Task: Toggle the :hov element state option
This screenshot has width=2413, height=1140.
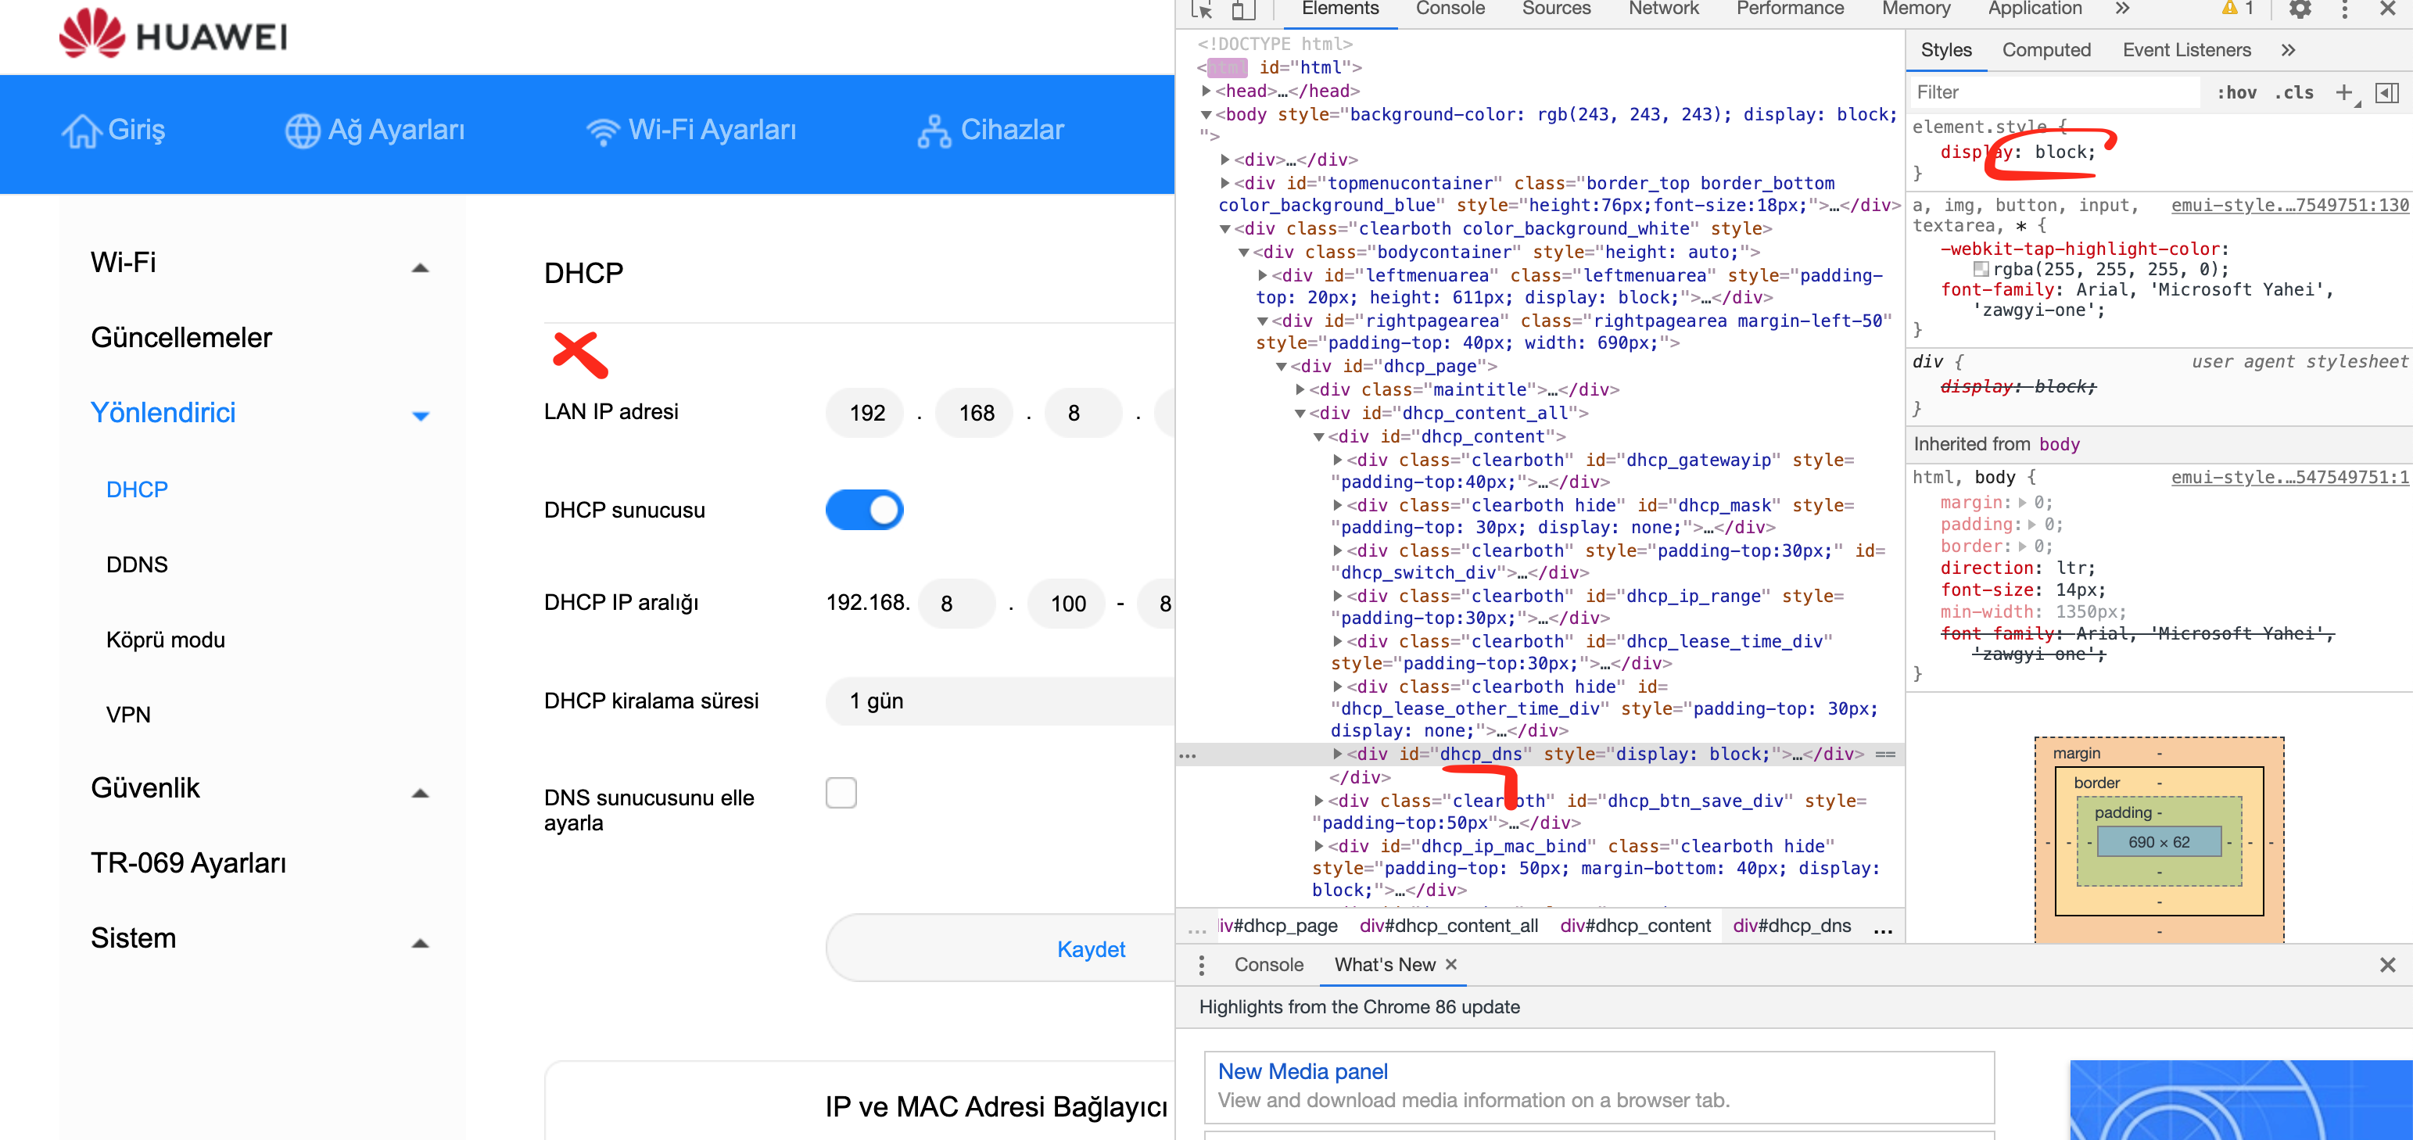Action: click(x=2237, y=91)
